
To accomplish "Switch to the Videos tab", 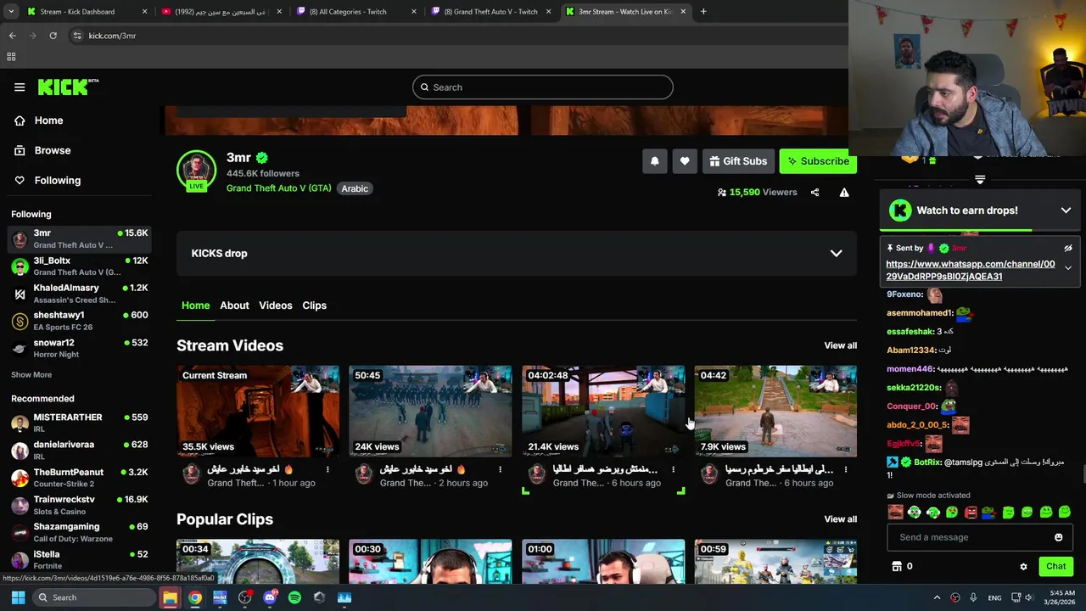I will coord(275,305).
